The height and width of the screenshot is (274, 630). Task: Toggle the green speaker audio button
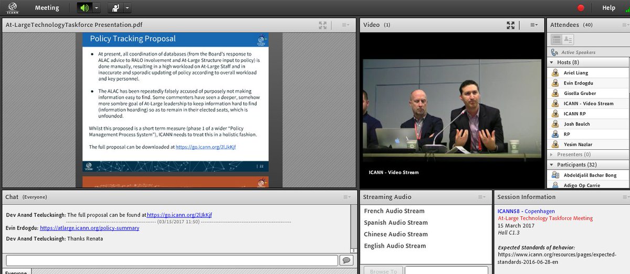pyautogui.click(x=85, y=8)
